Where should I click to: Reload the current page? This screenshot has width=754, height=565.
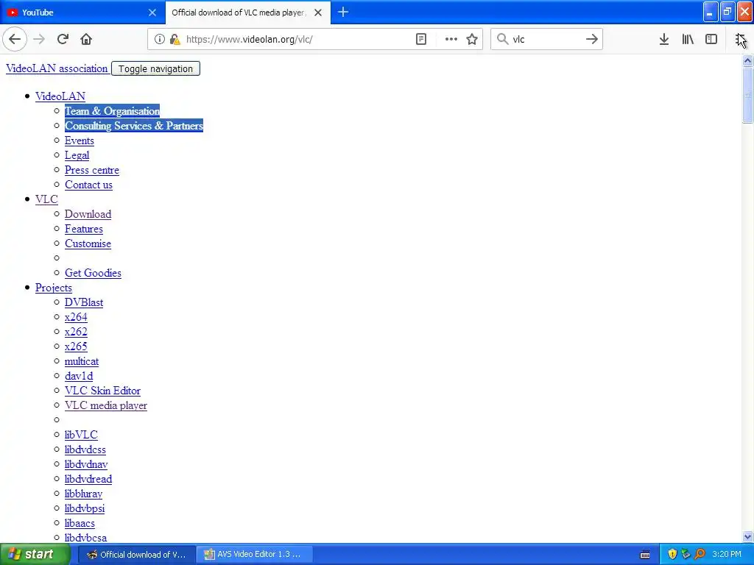pyautogui.click(x=63, y=39)
